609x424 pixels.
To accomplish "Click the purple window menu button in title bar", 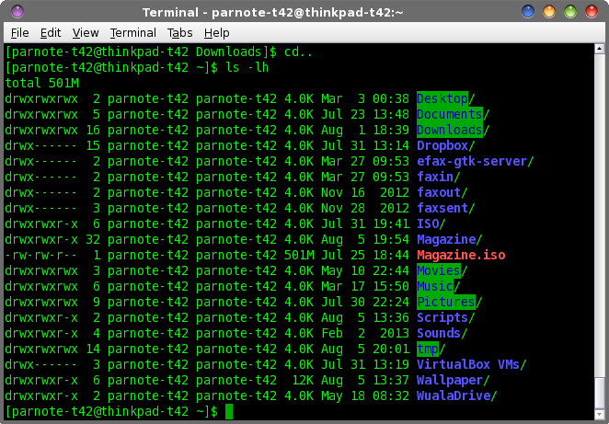I will pyautogui.click(x=17, y=11).
